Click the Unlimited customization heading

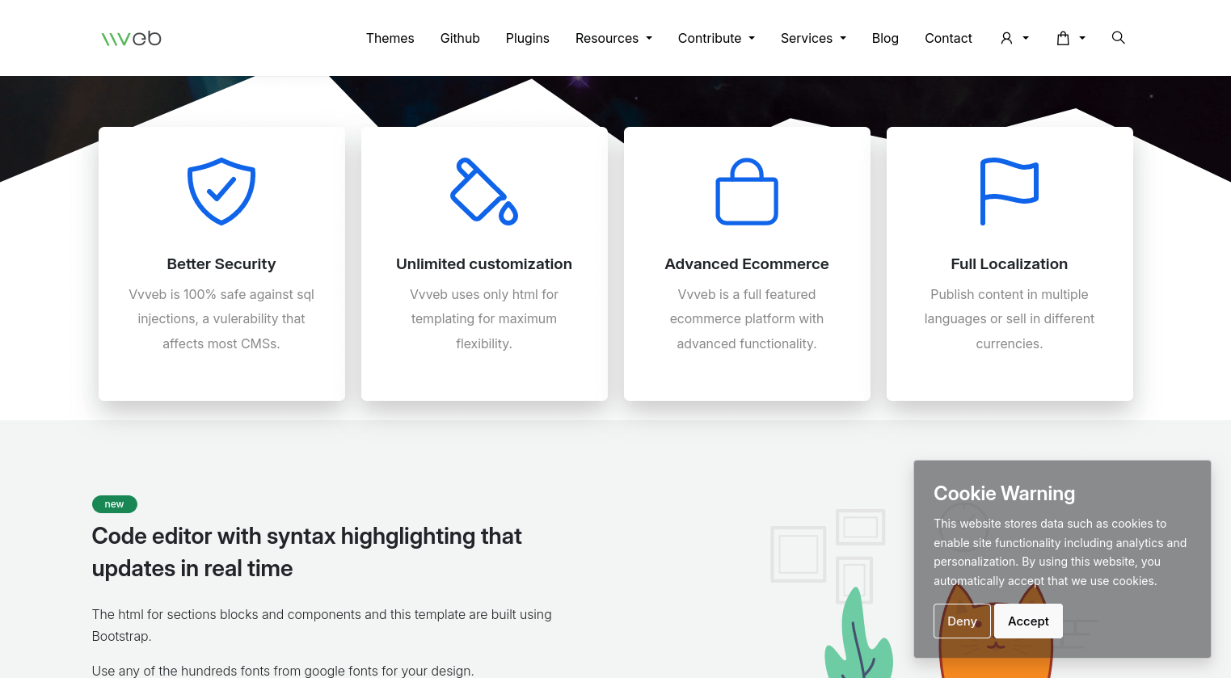click(x=484, y=263)
